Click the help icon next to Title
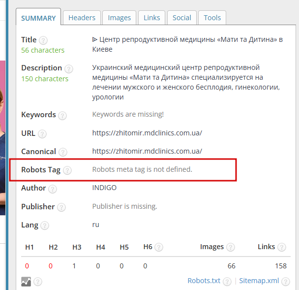The width and height of the screenshot is (299, 290). click(43, 40)
